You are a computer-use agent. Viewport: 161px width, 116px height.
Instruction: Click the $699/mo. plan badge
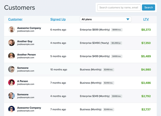tap(117, 30)
